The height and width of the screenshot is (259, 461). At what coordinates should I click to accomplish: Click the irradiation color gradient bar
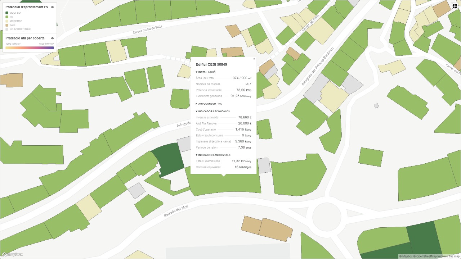click(x=30, y=47)
